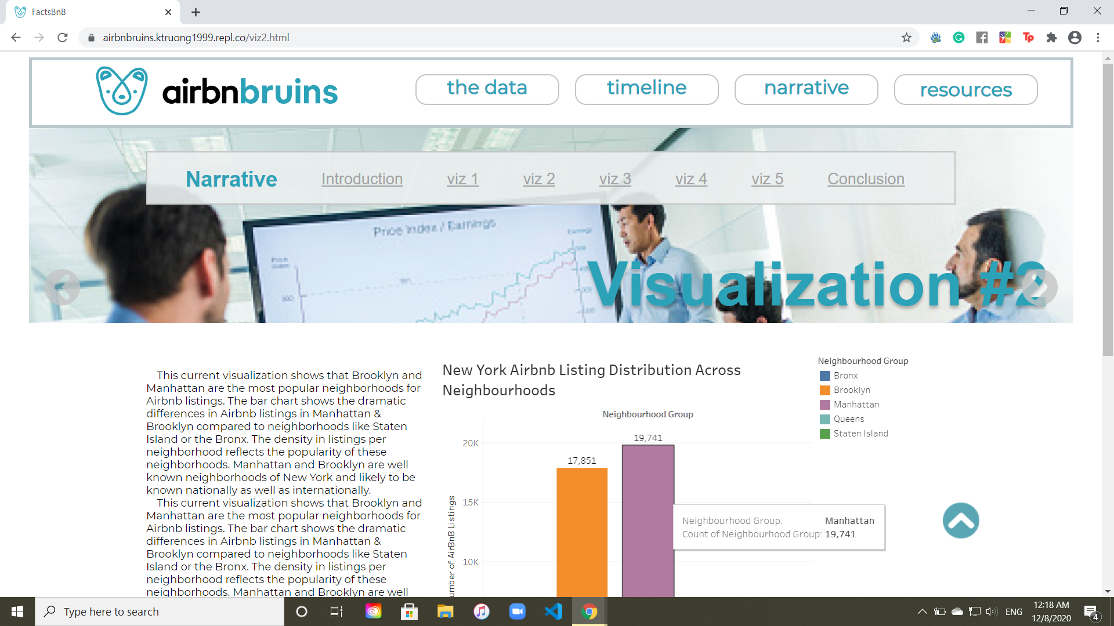Show hidden system tray icons
The image size is (1114, 626).
[922, 612]
